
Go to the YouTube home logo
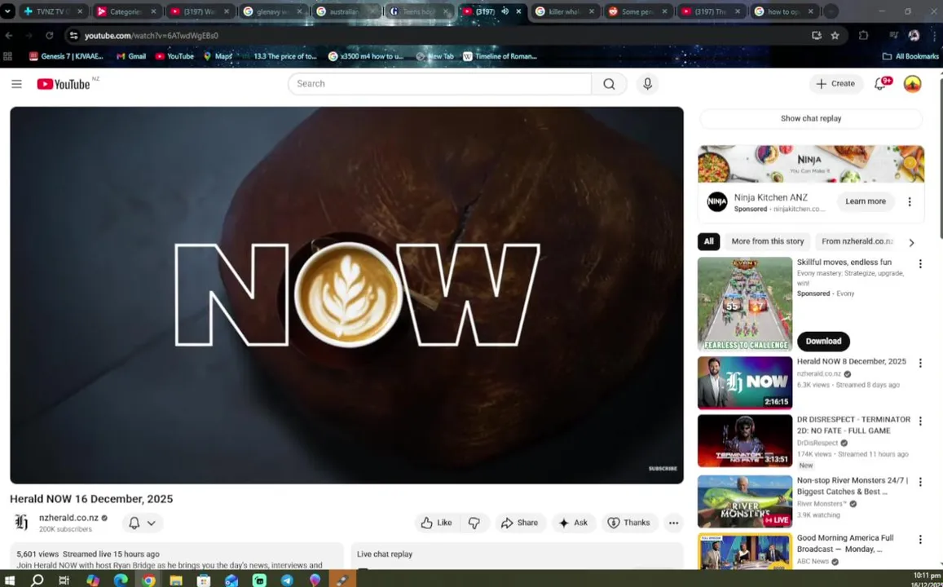tap(64, 84)
